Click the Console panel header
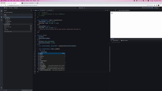162x91 pixels. click(112, 39)
